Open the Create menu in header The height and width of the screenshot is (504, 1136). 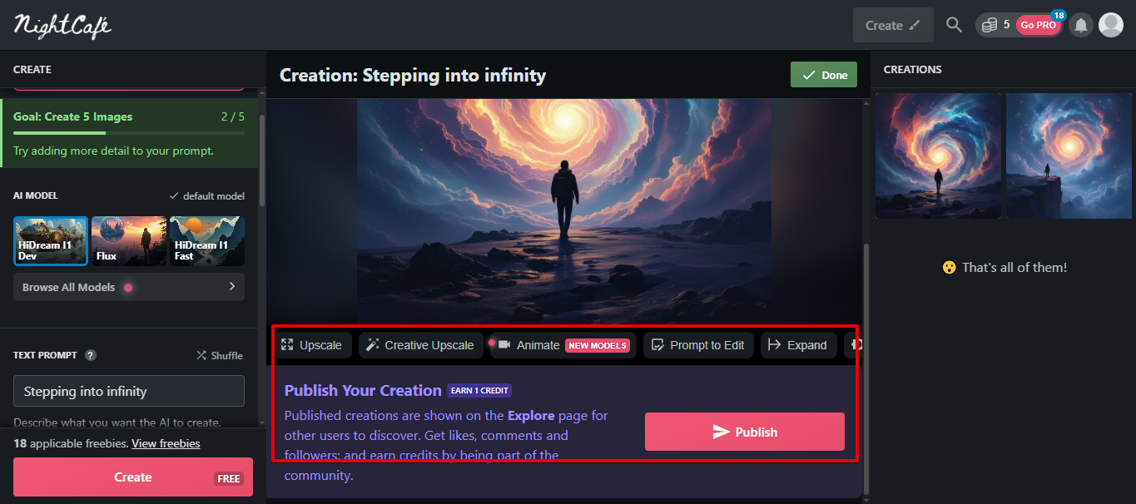point(893,25)
